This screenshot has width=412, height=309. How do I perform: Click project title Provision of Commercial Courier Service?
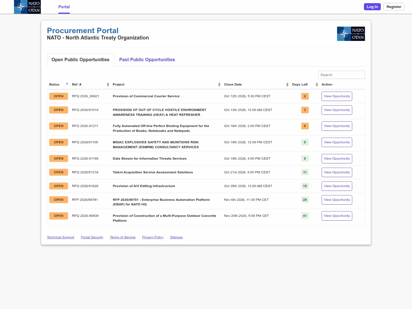pos(146,96)
